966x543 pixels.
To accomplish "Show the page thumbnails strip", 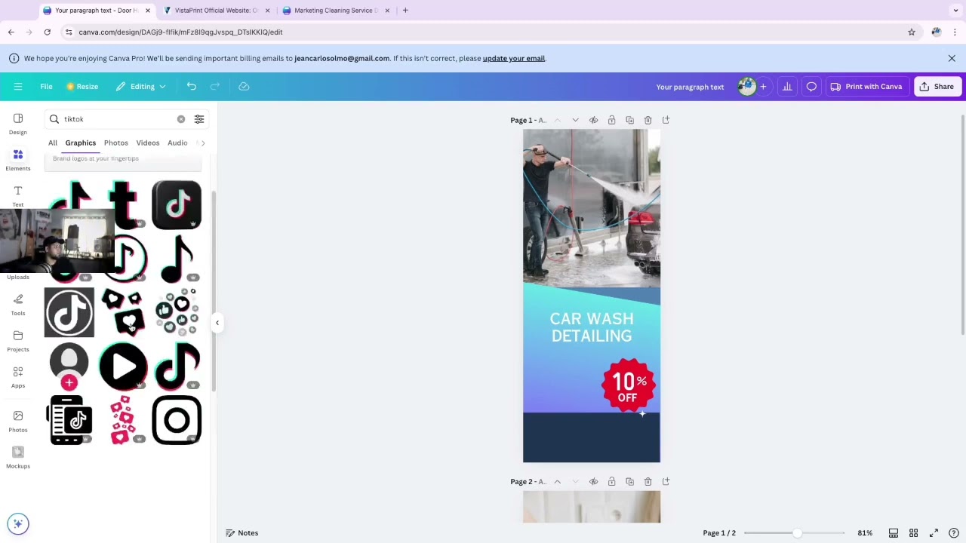I will click(x=893, y=532).
